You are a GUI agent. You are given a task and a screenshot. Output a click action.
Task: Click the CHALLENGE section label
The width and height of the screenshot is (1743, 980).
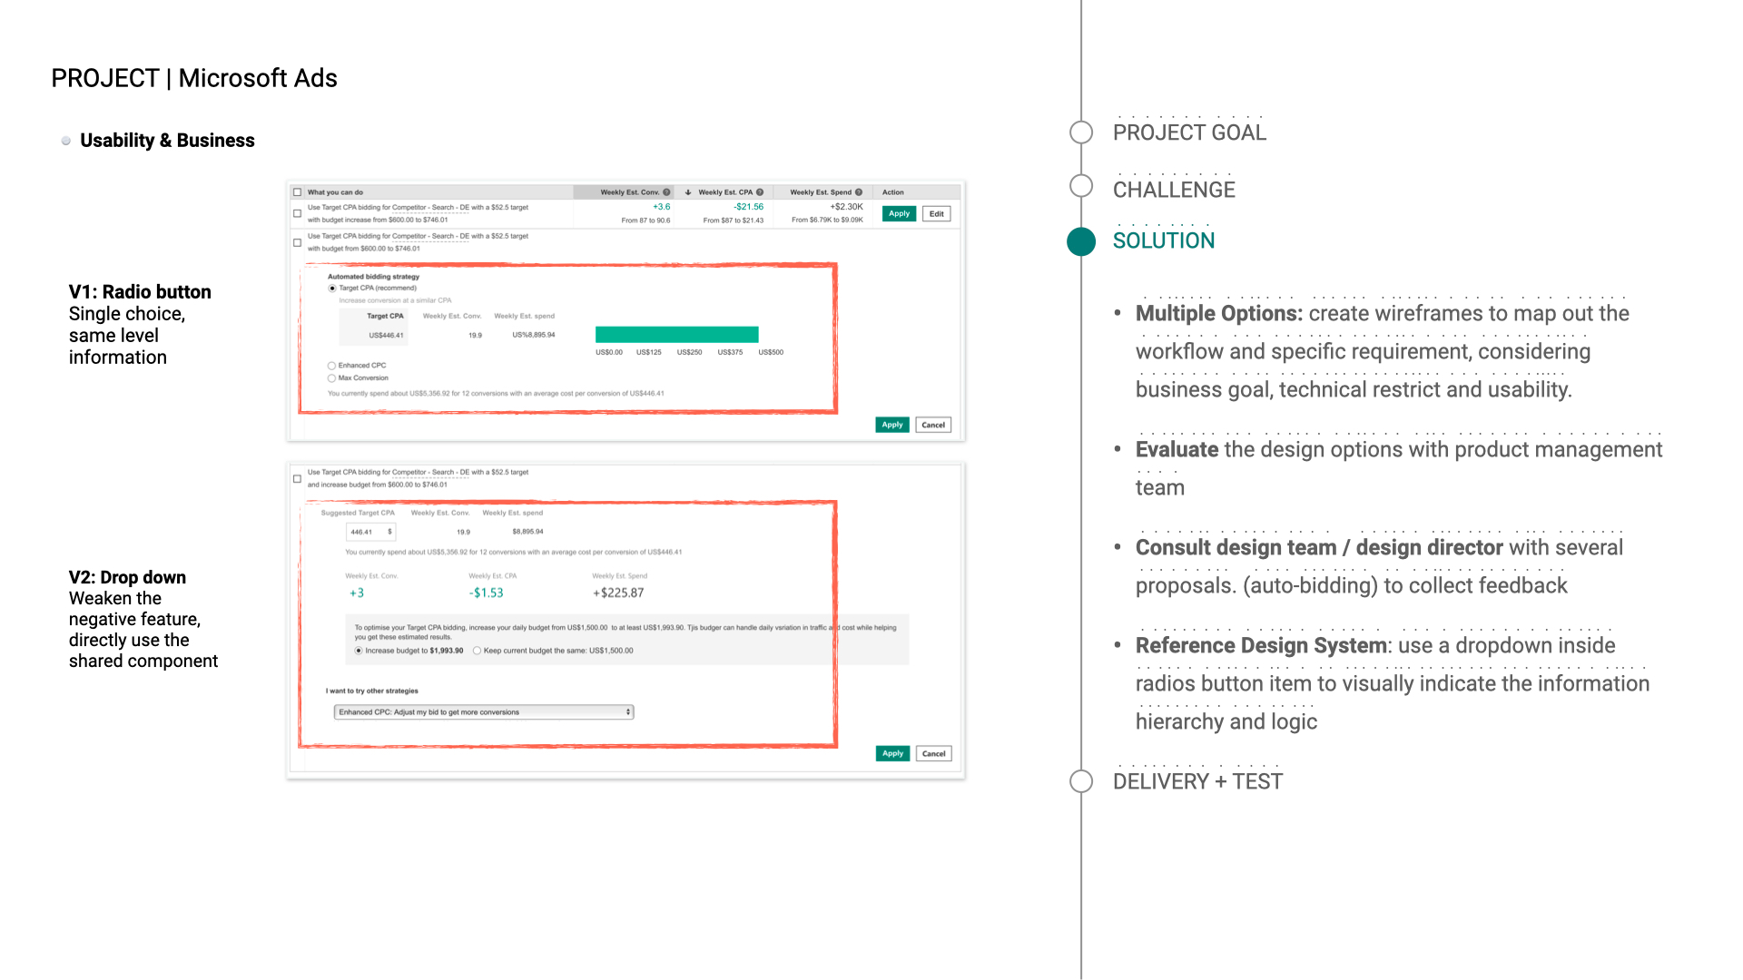tap(1174, 190)
